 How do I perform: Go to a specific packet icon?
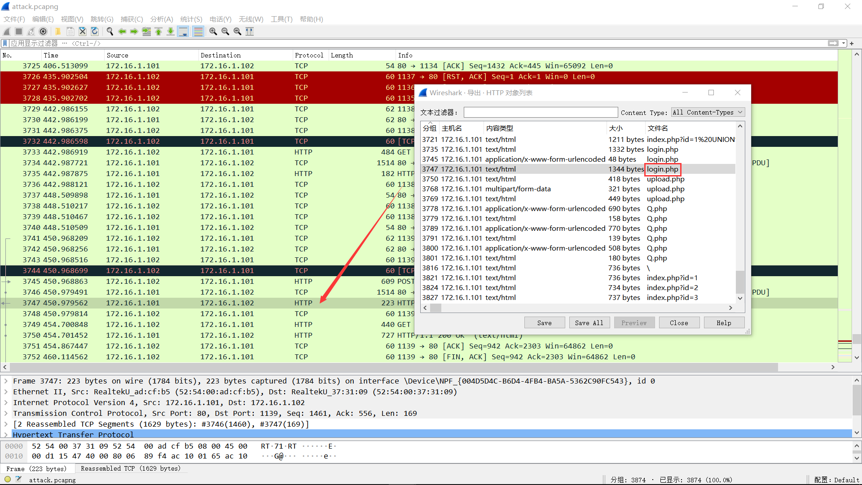(x=146, y=31)
